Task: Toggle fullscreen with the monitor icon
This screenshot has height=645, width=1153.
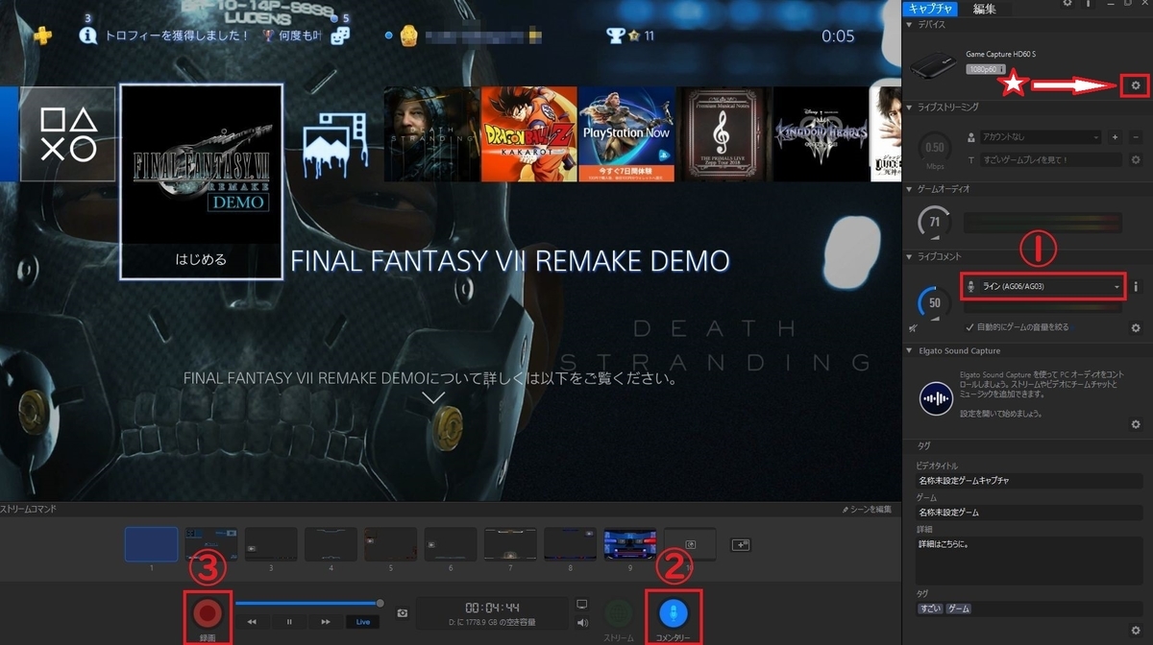Action: 581,605
